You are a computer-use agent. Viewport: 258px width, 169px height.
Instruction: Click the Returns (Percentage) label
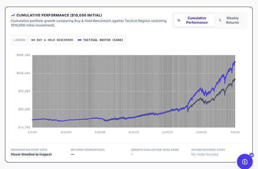[88, 150]
